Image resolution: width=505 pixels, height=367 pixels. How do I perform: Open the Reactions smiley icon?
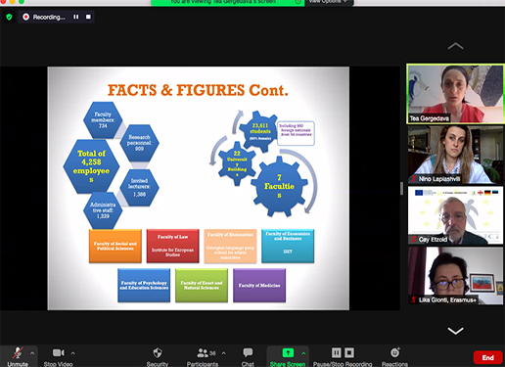click(395, 352)
